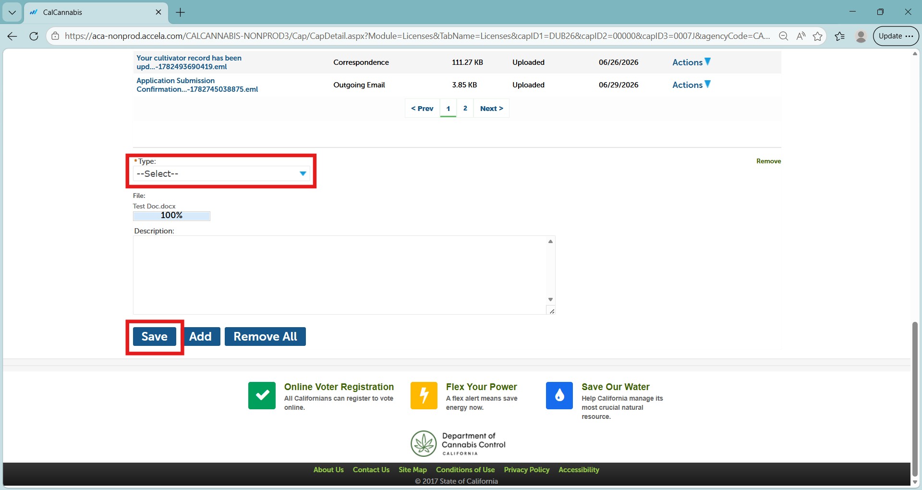Open the Accessibility footer link
This screenshot has height=490, width=922.
pos(579,469)
